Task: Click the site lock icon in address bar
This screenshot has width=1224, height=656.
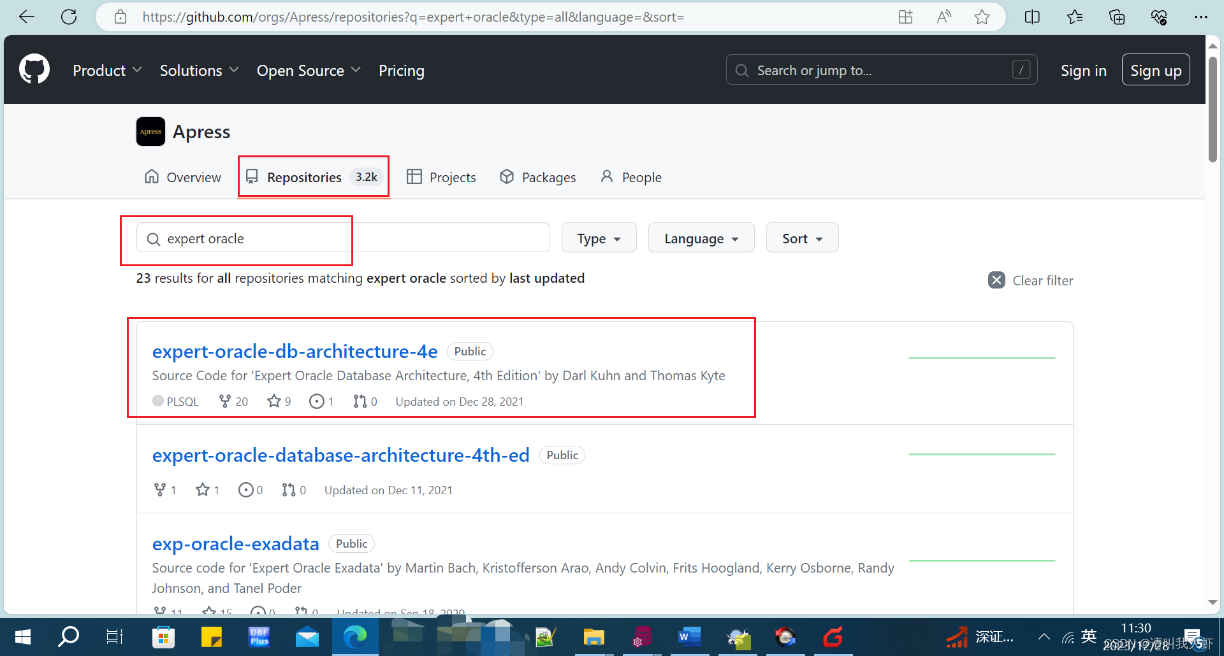Action: pyautogui.click(x=120, y=17)
